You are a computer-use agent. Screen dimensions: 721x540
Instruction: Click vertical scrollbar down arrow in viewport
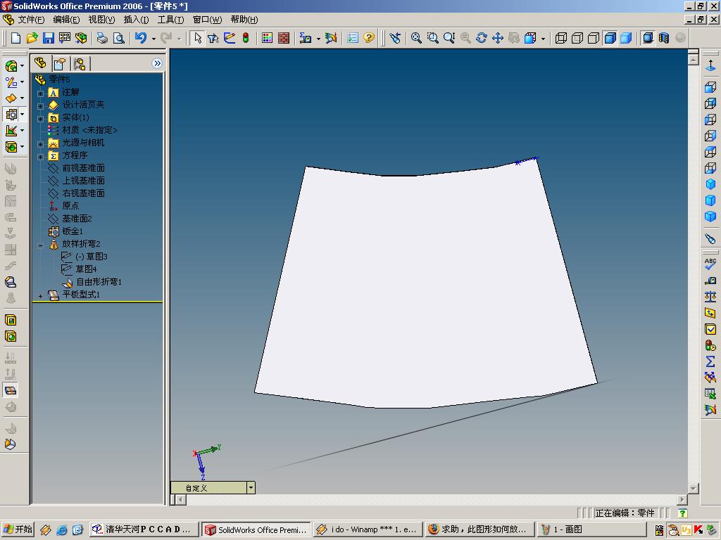[694, 488]
